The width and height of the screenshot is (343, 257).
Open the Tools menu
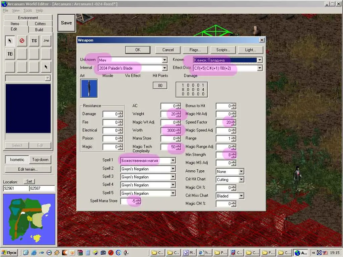[x=27, y=11]
